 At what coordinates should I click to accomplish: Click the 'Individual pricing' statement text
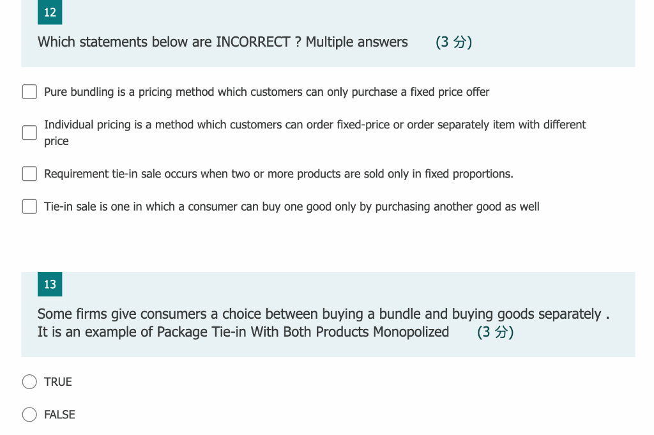click(x=315, y=125)
